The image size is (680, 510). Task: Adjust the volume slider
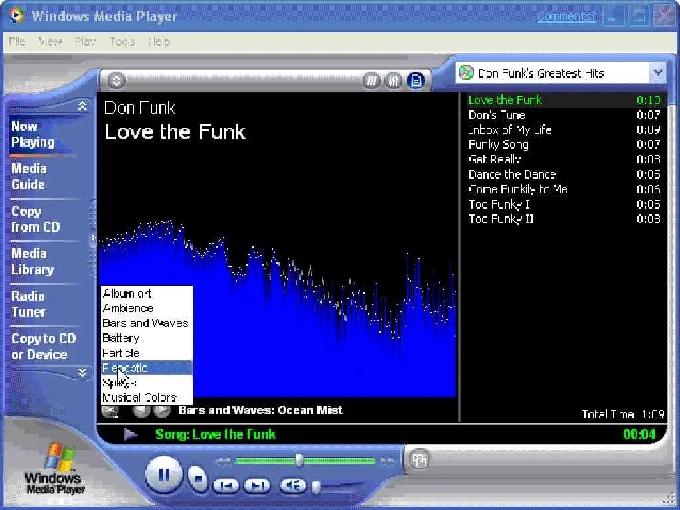317,487
